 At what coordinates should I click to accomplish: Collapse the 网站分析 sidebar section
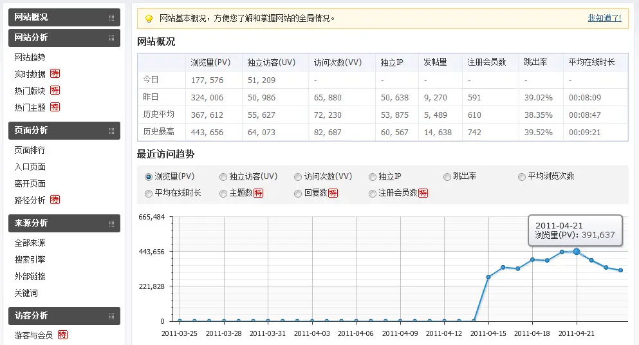(112, 38)
